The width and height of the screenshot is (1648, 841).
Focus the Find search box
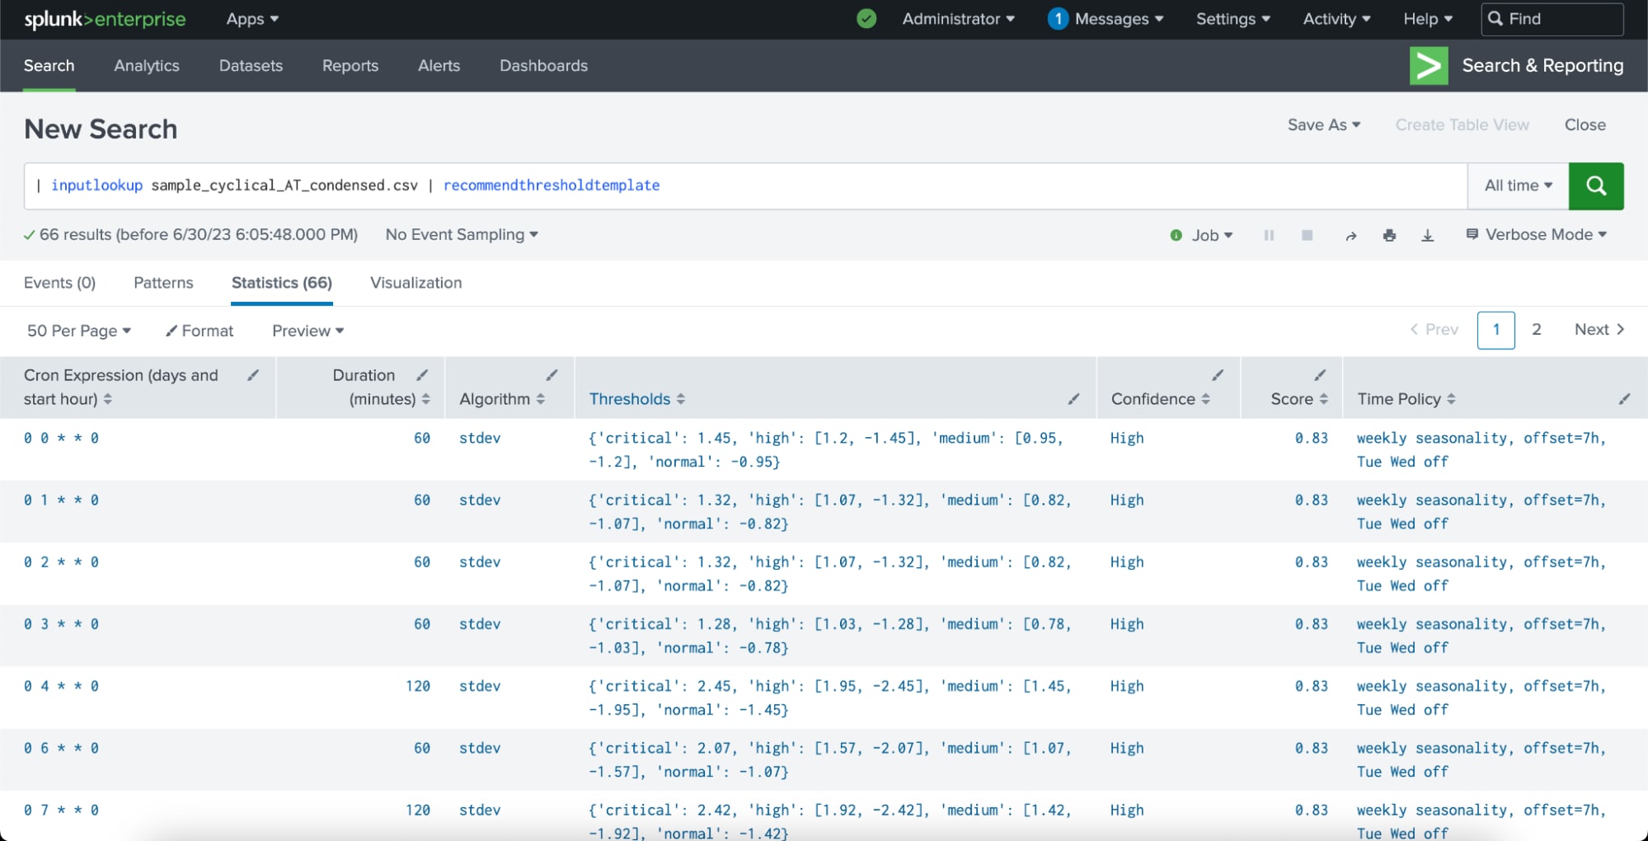point(1552,19)
